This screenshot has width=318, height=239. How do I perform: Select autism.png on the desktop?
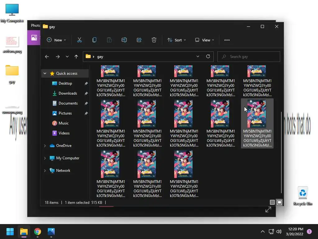pyautogui.click(x=12, y=45)
